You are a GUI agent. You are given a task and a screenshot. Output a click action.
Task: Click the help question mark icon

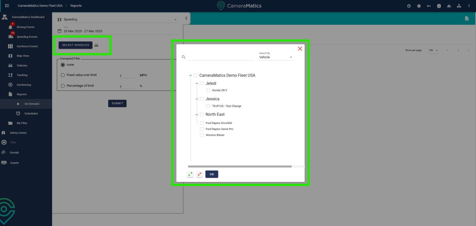click(x=409, y=6)
